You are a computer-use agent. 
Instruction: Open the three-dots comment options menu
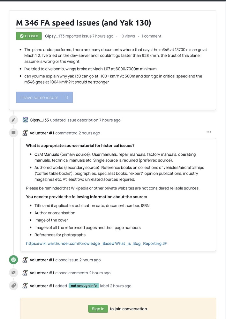coord(209,132)
